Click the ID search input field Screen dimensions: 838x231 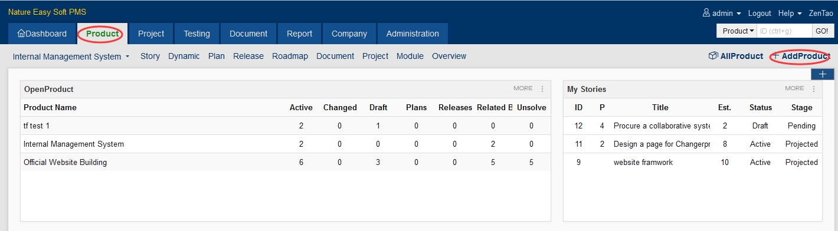coord(784,31)
